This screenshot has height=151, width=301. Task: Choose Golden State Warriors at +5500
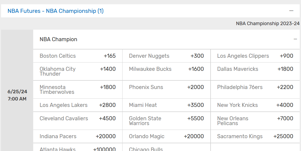(166, 121)
